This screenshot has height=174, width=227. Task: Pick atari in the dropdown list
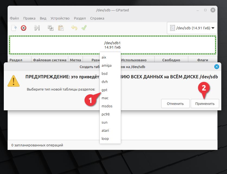[110, 130]
